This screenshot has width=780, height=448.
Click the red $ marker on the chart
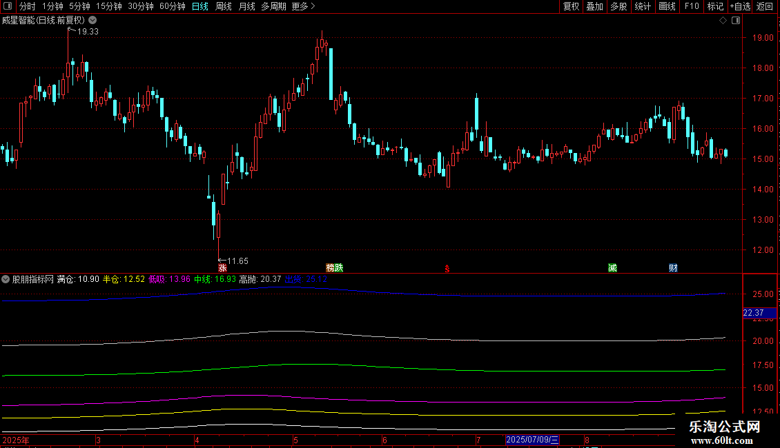coord(447,269)
